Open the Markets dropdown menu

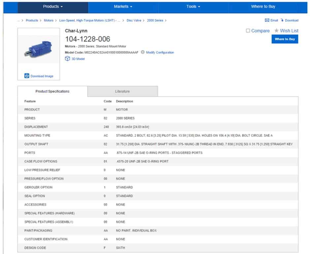[122, 7]
